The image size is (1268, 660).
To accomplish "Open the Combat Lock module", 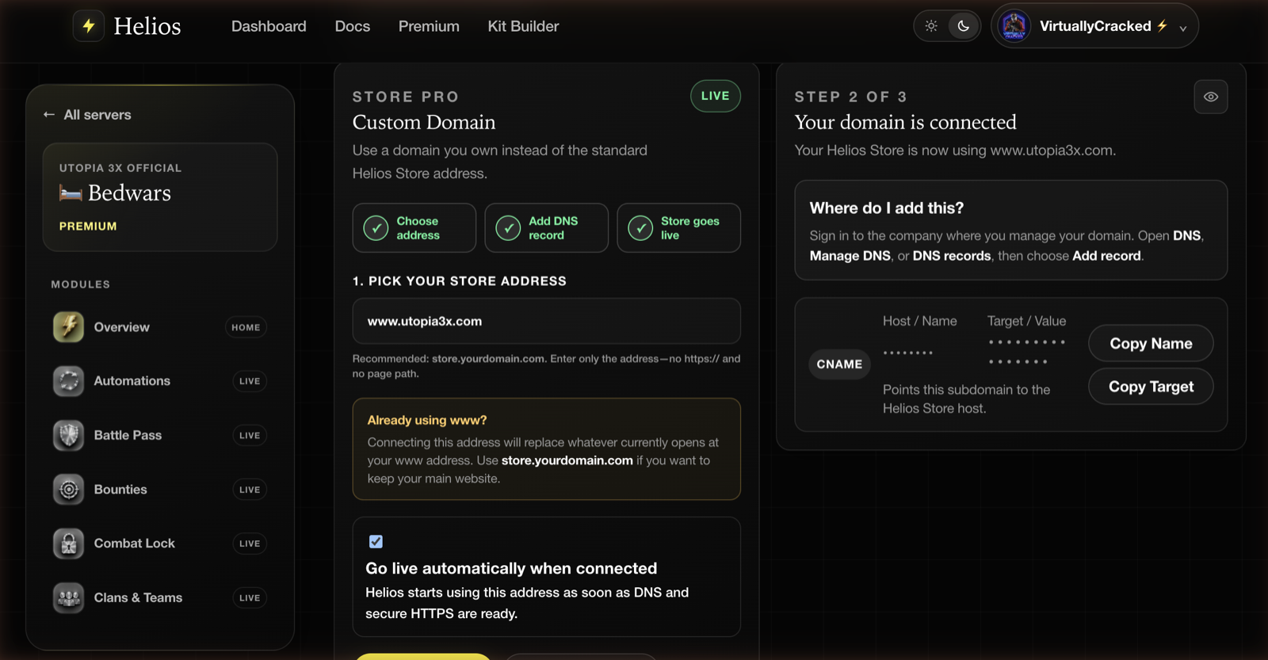I will (x=159, y=544).
